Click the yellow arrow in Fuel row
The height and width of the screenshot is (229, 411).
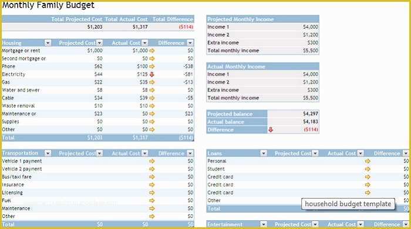click(152, 200)
